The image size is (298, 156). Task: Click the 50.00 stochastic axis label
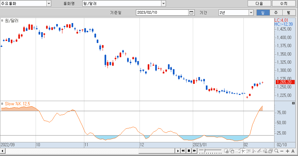point(281,123)
